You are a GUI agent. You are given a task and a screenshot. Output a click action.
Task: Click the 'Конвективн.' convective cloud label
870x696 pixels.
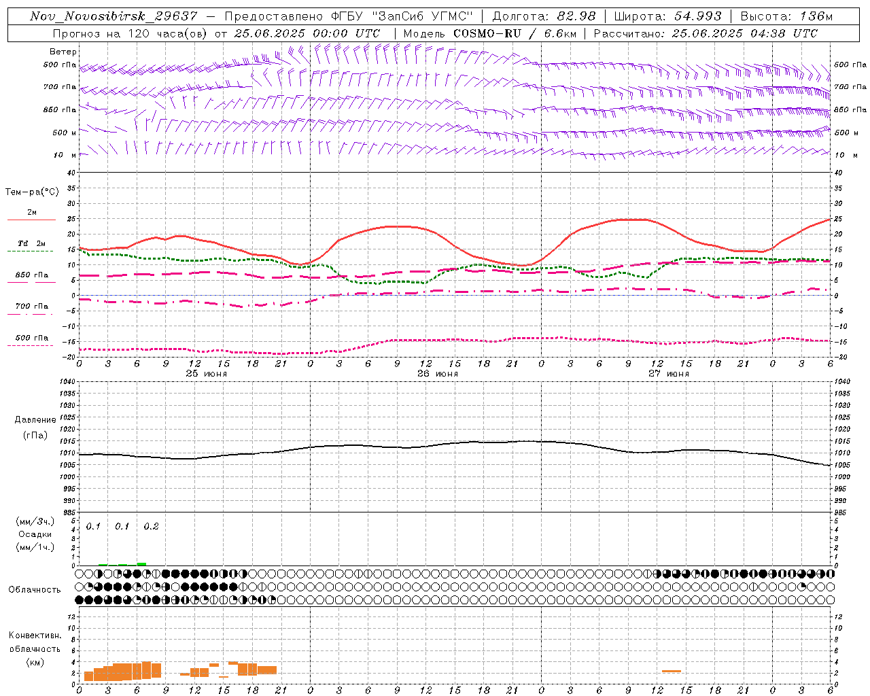35,636
